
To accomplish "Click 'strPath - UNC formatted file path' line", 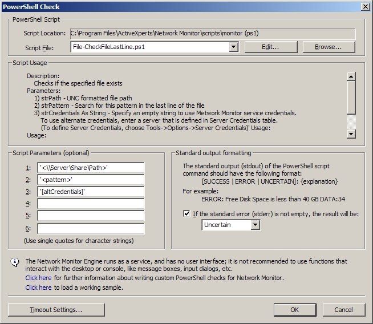I will [83, 98].
